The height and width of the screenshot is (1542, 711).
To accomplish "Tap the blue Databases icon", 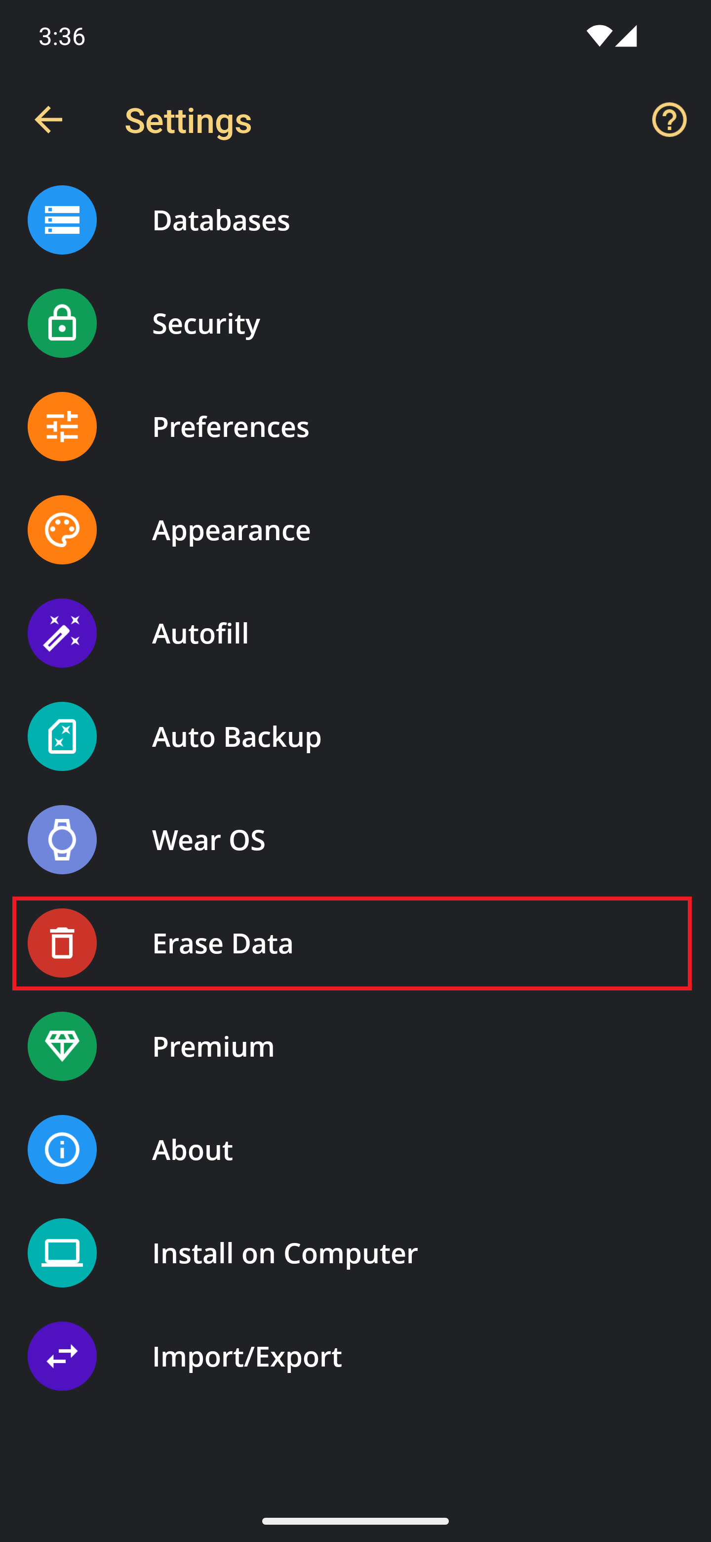I will pos(62,220).
